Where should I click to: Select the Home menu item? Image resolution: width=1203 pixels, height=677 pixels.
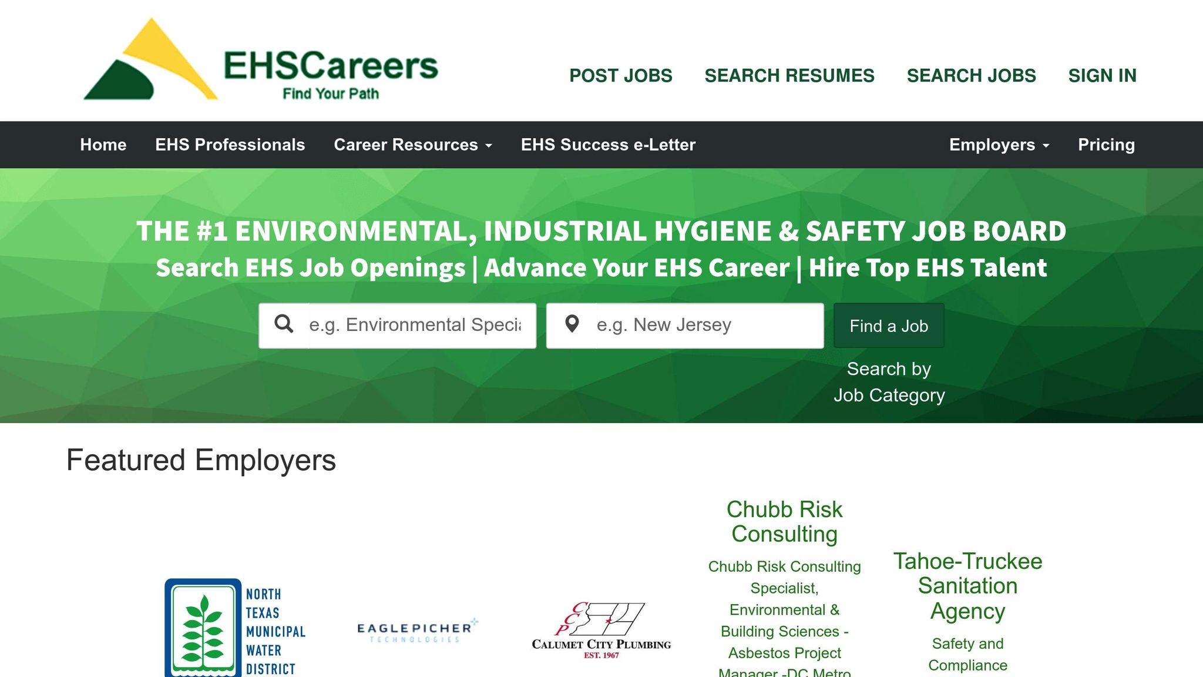[103, 145]
